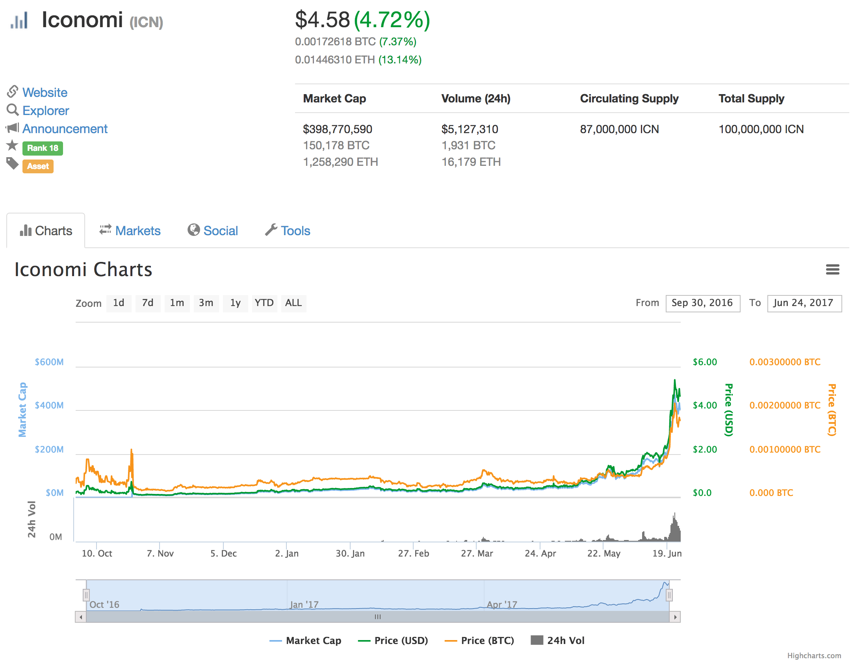Click the Highcharts.com credit link
Screen dimensions: 856x670
814,655
